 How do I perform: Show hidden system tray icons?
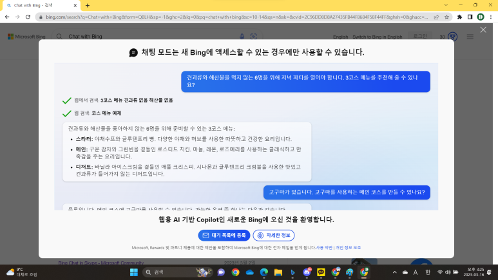click(x=394, y=272)
